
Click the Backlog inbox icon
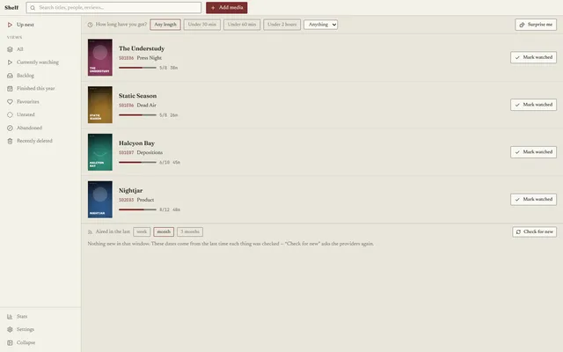tap(10, 76)
